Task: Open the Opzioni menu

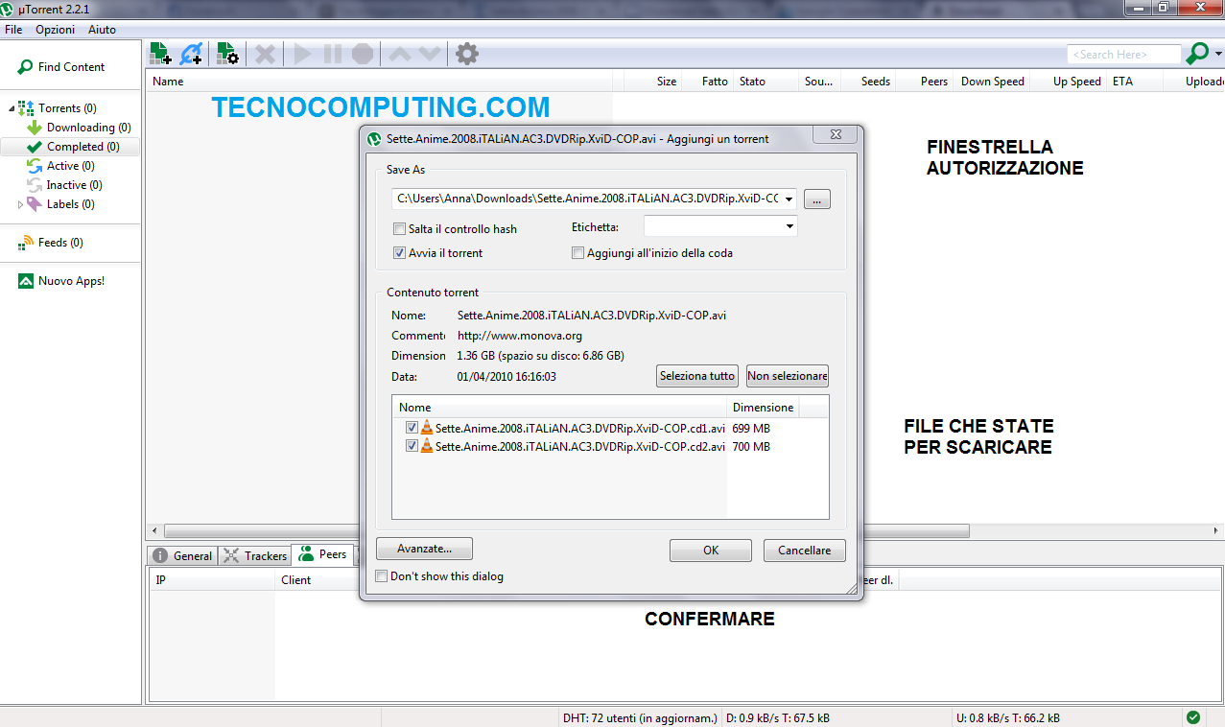Action: pyautogui.click(x=55, y=30)
